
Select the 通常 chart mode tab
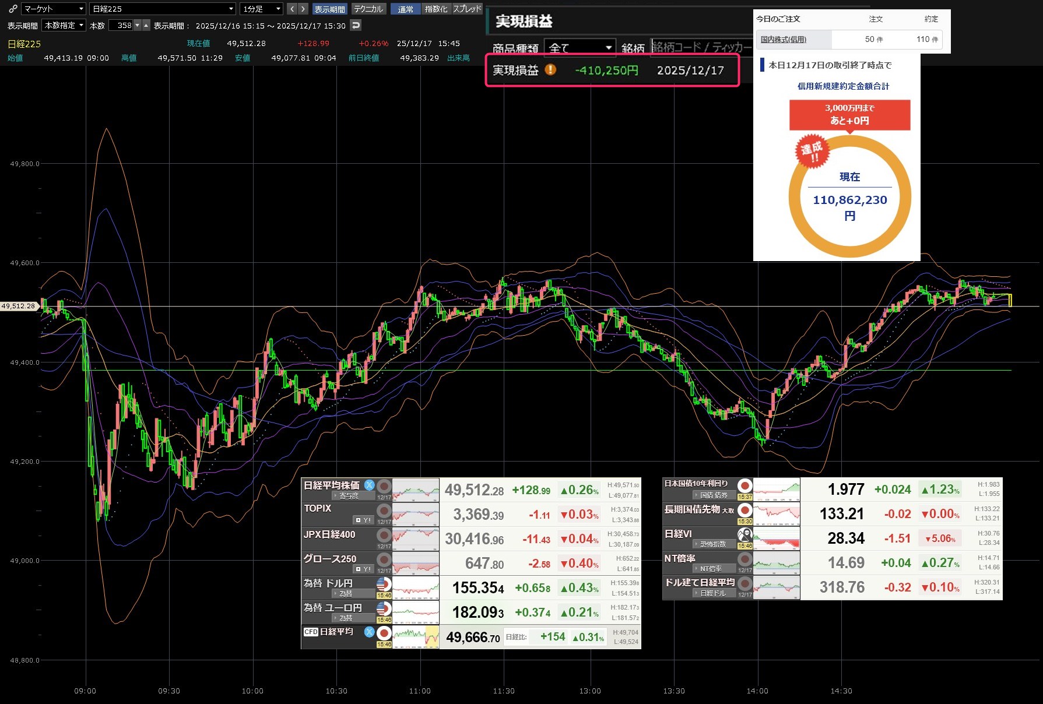point(406,9)
